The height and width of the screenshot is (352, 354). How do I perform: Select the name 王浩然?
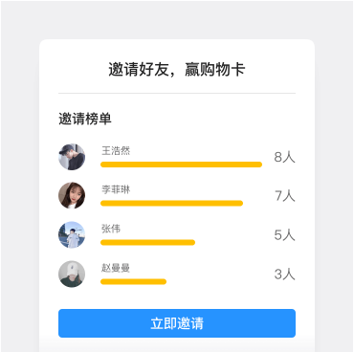click(116, 150)
